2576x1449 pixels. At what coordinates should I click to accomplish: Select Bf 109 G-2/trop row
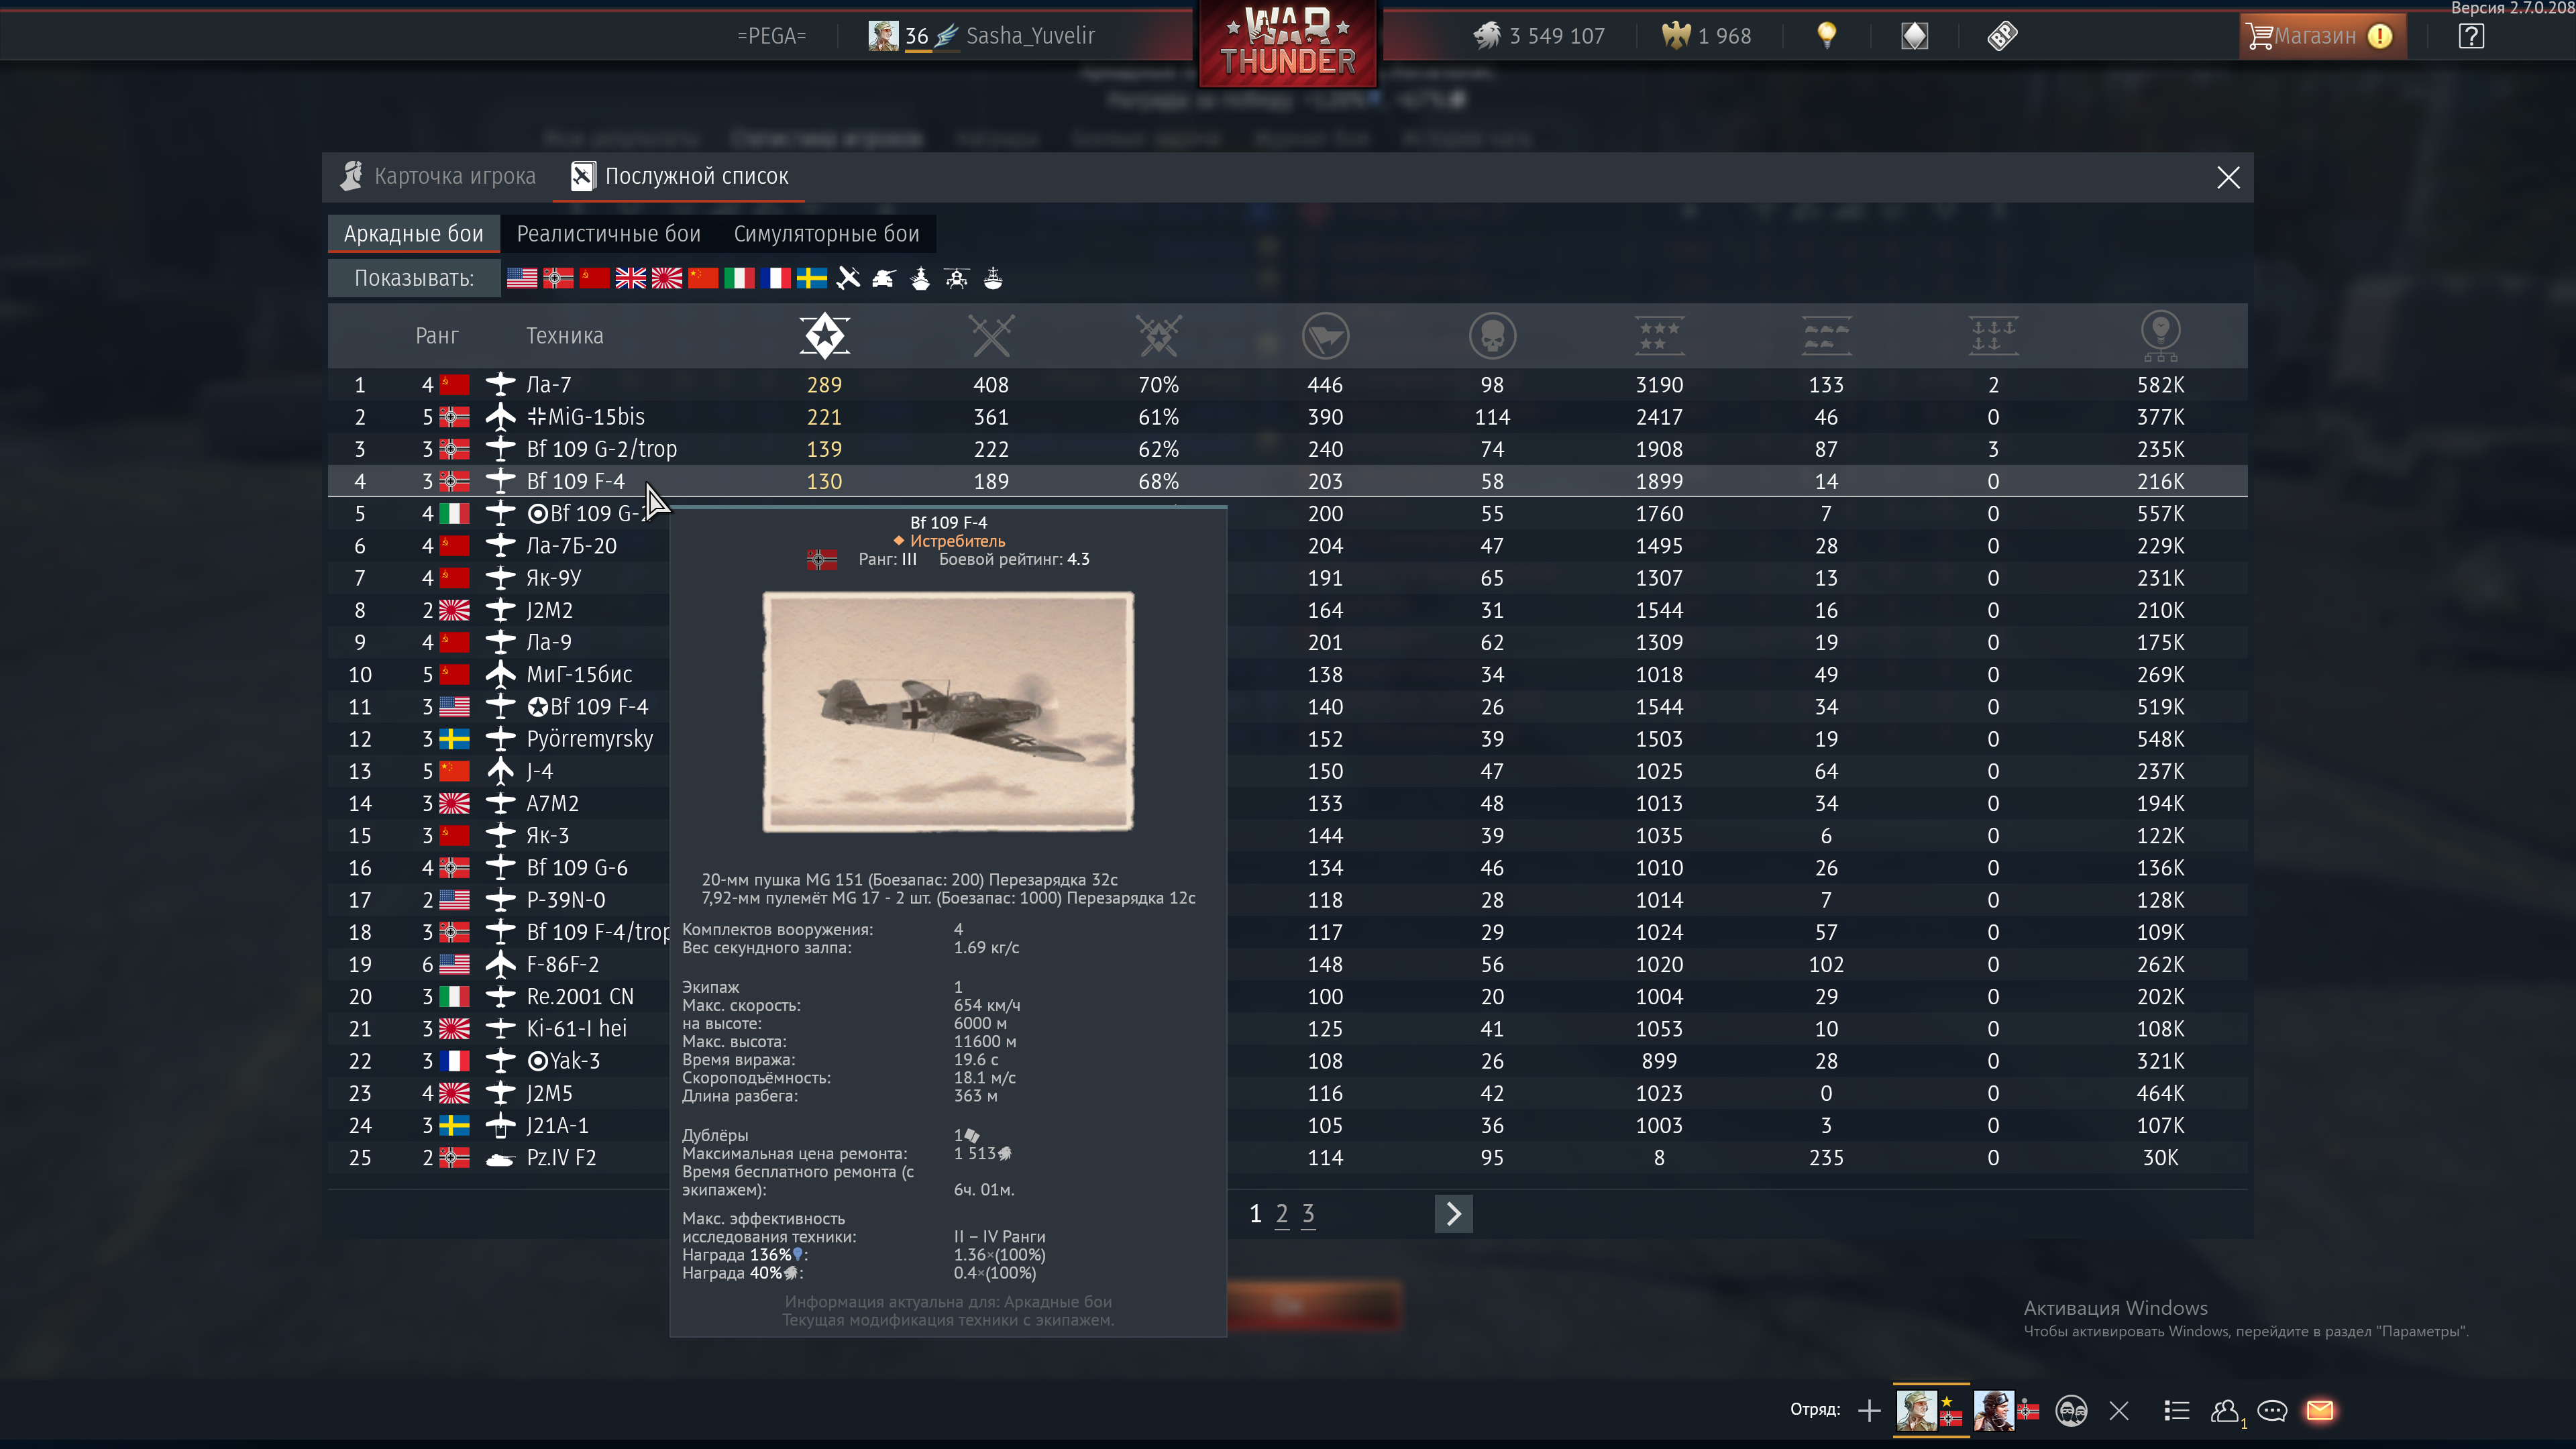1287,449
